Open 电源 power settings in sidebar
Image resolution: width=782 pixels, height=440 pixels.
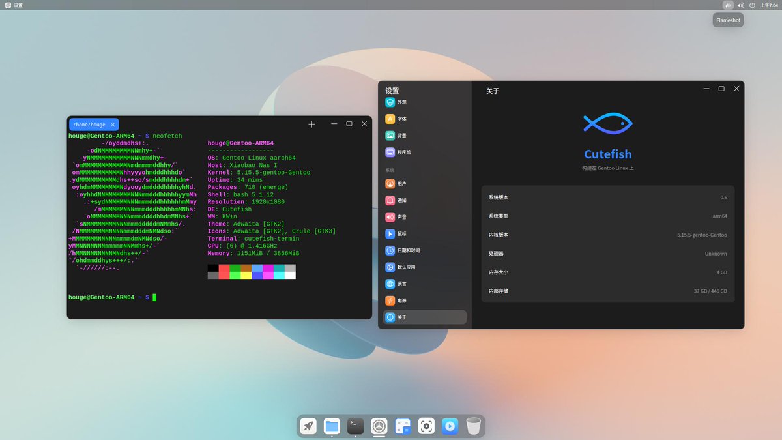[425, 301]
